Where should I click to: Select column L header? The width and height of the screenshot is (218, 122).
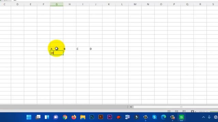coord(122,4)
